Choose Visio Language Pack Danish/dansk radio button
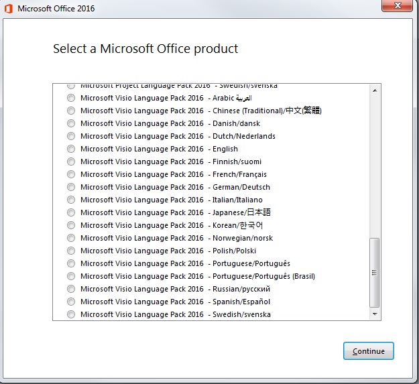The height and width of the screenshot is (384, 419). 71,123
